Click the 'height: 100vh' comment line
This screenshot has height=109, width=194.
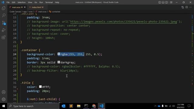(x=41, y=38)
